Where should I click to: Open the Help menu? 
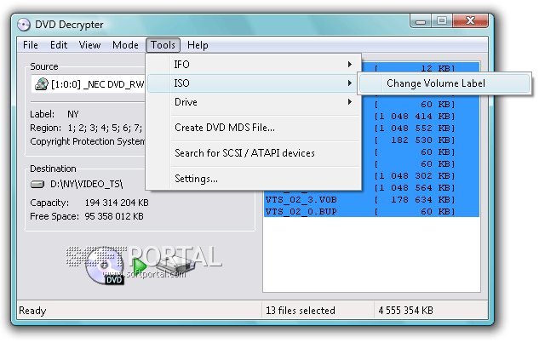click(x=198, y=45)
